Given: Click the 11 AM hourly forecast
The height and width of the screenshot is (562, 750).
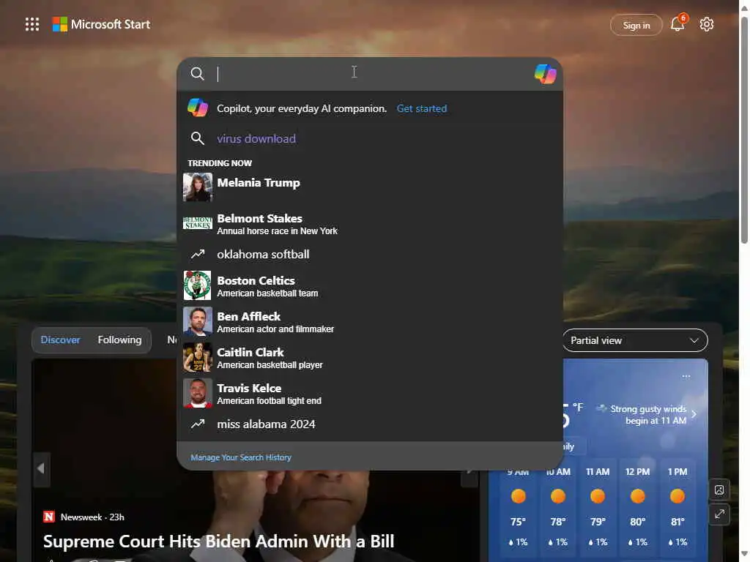Looking at the screenshot, I should 598,508.
